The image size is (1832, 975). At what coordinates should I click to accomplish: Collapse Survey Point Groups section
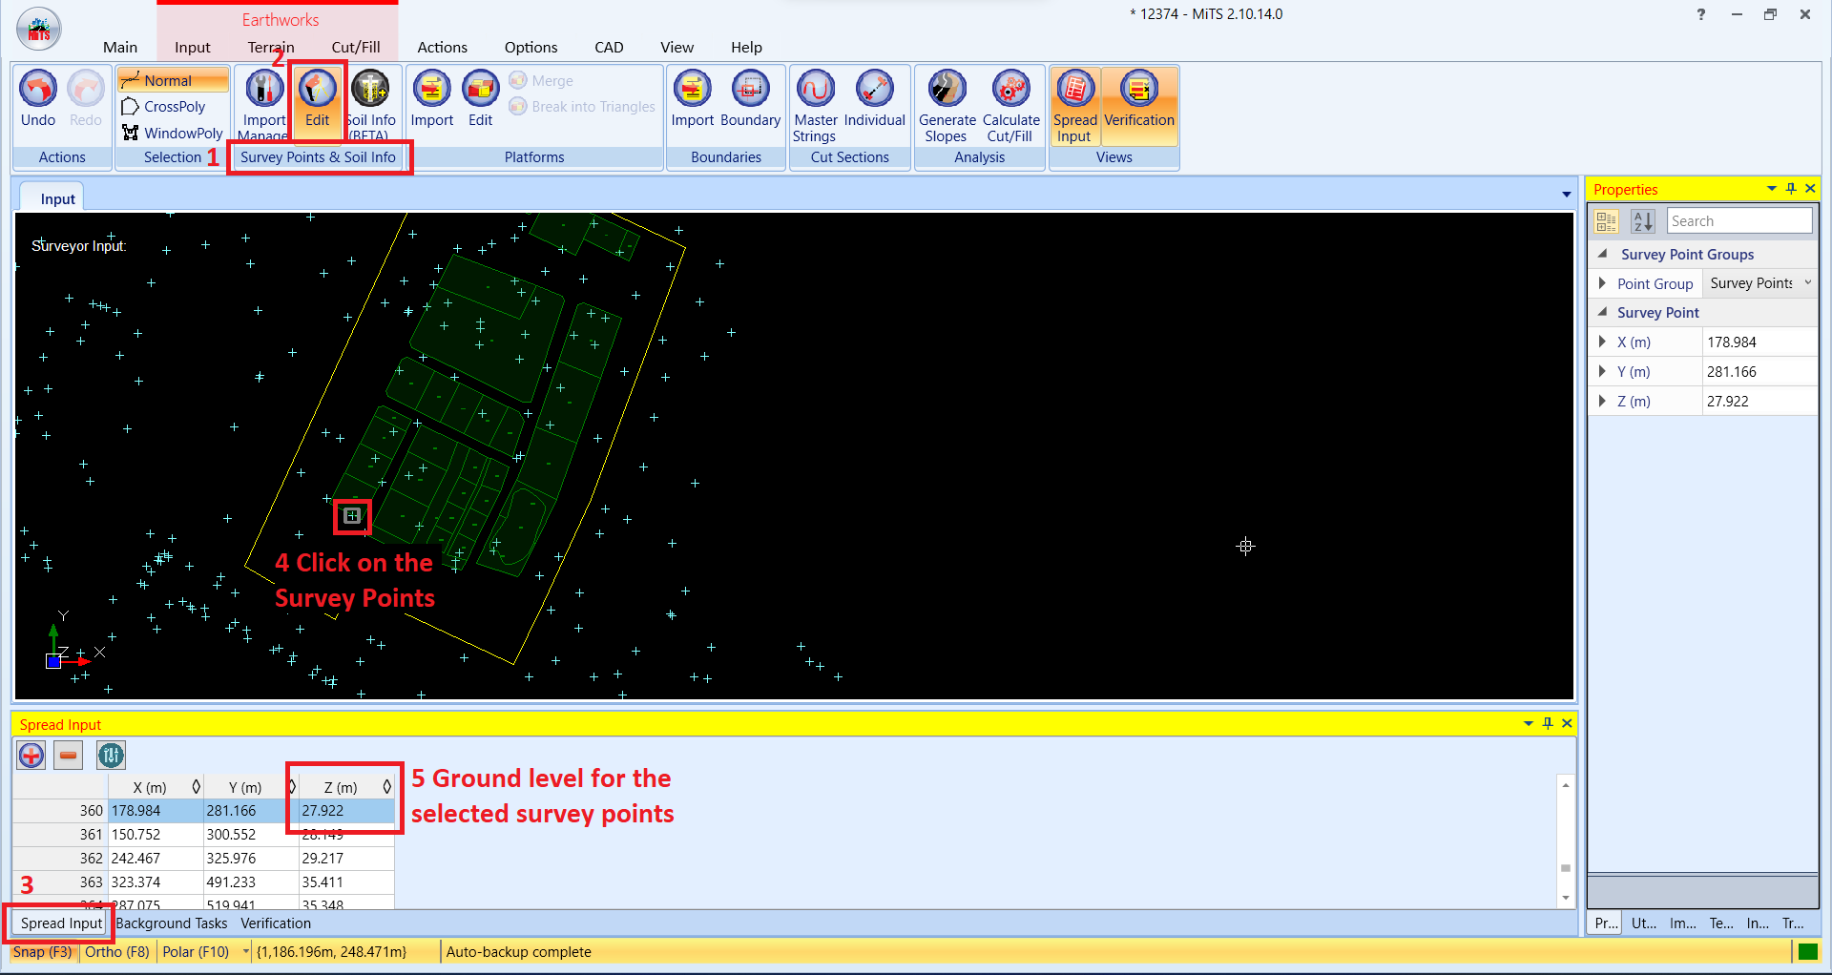point(1603,254)
